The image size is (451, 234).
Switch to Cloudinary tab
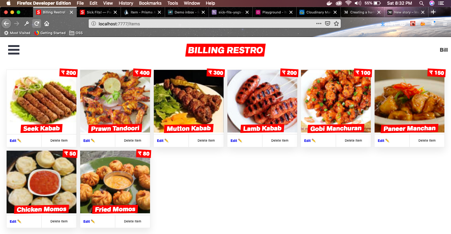(x=319, y=12)
